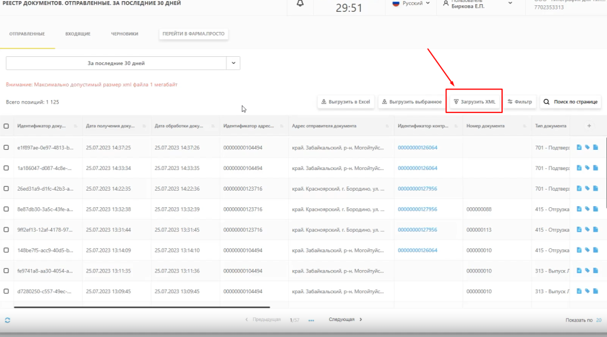Switch to the Входящие tab
This screenshot has height=337, width=607.
[x=77, y=34]
